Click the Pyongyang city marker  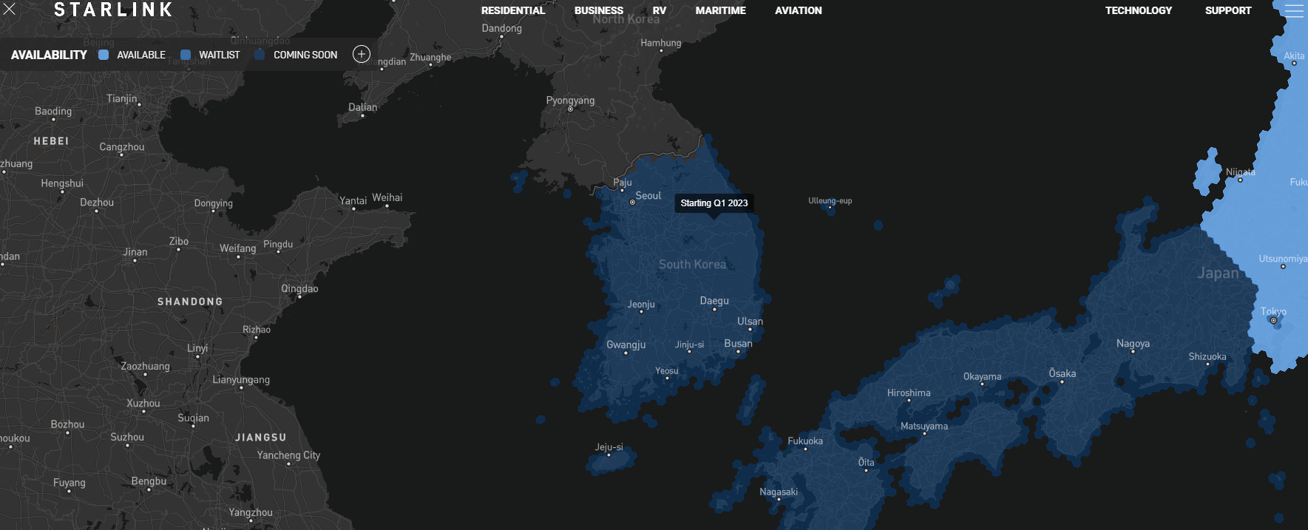[570, 109]
